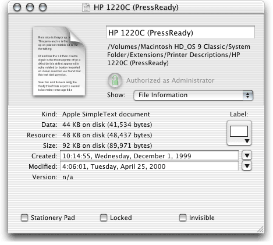This screenshot has height=245, width=273.
Task: Click the large document preview icon
Action: pos(59,61)
